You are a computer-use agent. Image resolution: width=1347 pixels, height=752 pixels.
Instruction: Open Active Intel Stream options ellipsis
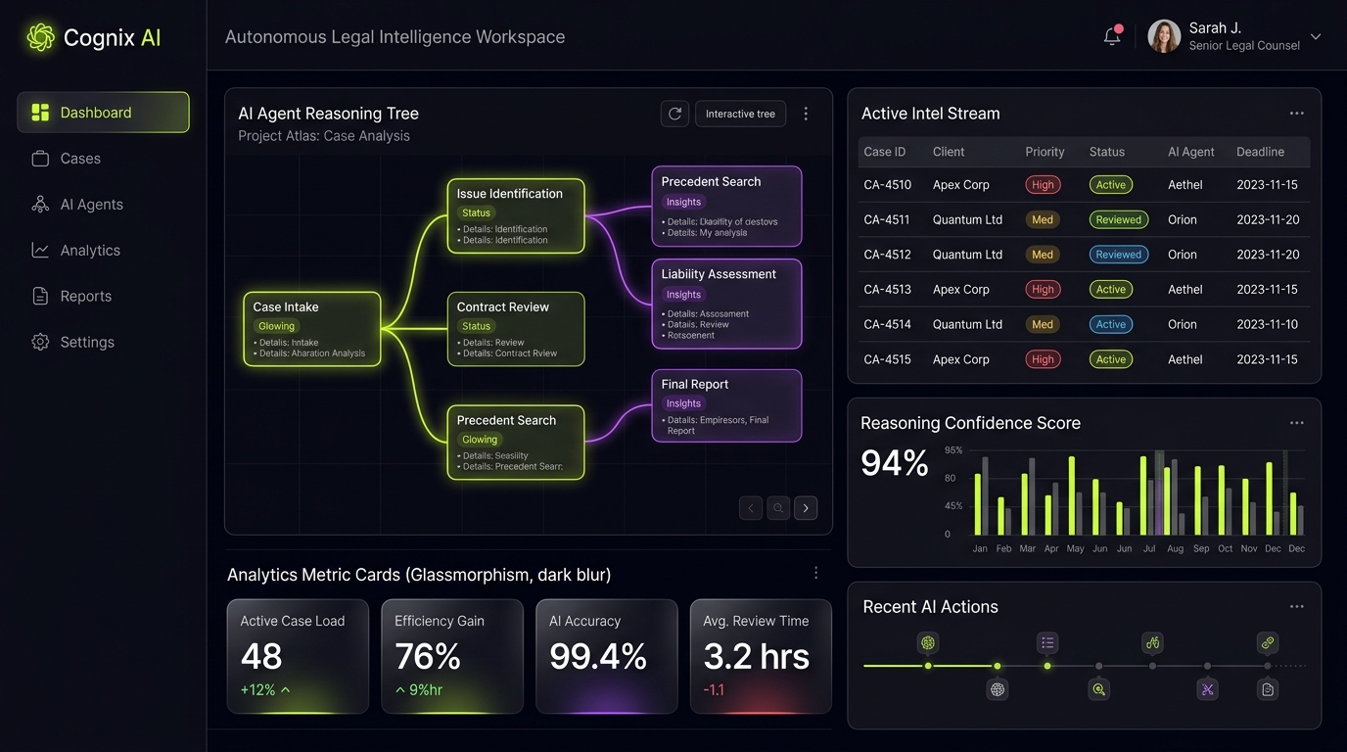pos(1296,114)
